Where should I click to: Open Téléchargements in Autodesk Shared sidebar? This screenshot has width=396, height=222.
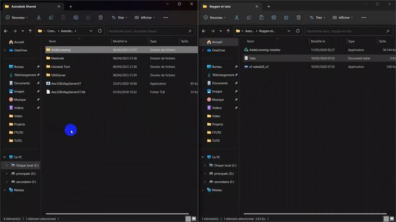22,75
